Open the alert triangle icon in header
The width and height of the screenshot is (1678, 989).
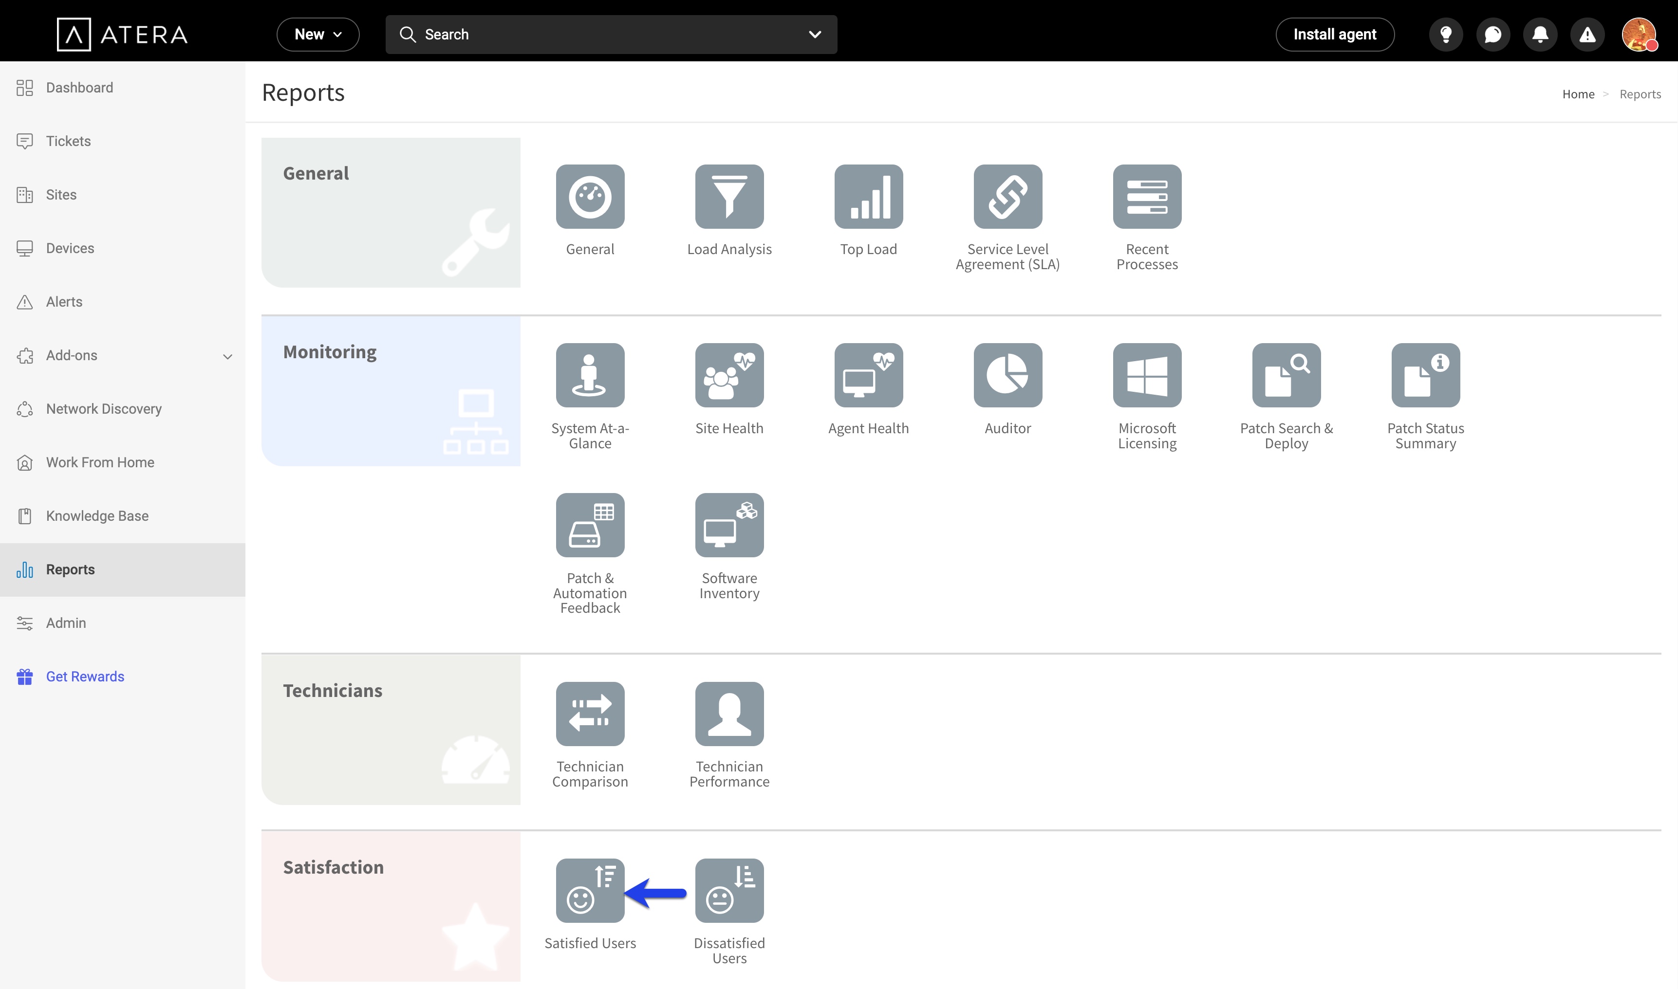(1587, 35)
